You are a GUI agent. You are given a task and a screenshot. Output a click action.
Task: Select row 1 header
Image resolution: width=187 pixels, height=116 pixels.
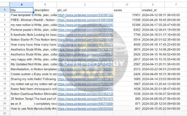pos(5,10)
